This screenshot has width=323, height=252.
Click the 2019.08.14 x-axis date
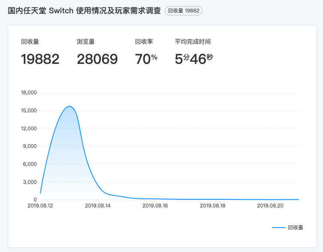(98, 206)
